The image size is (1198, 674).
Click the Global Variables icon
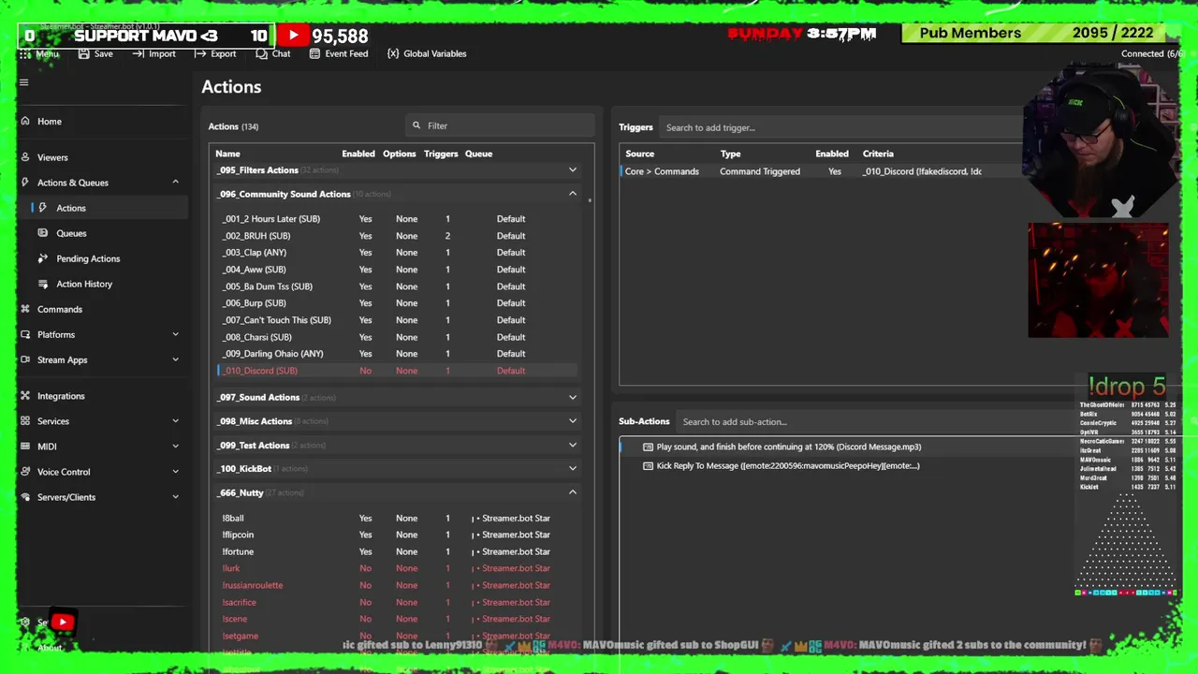(393, 53)
